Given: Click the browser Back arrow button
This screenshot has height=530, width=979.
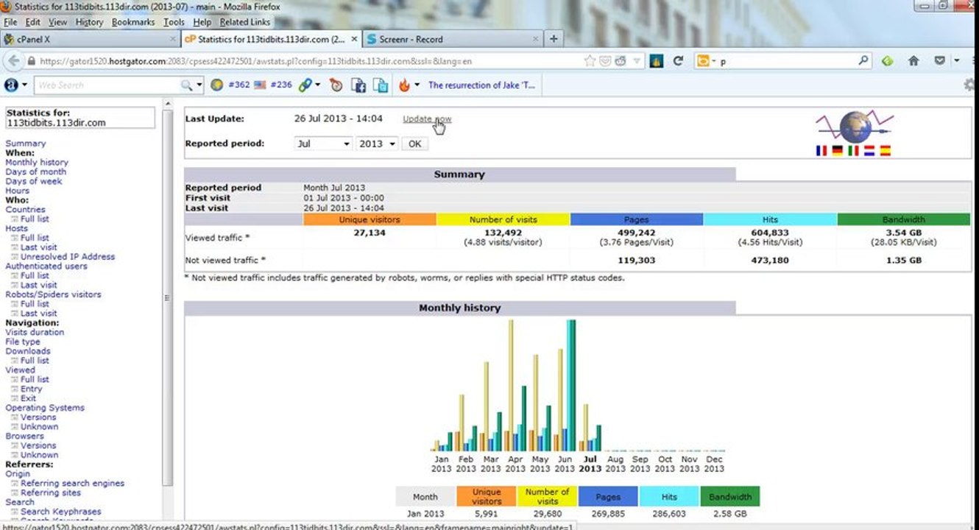Looking at the screenshot, I should pyautogui.click(x=13, y=61).
